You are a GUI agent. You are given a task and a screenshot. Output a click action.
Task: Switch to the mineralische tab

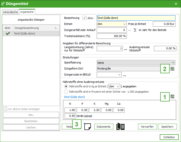[10, 12]
